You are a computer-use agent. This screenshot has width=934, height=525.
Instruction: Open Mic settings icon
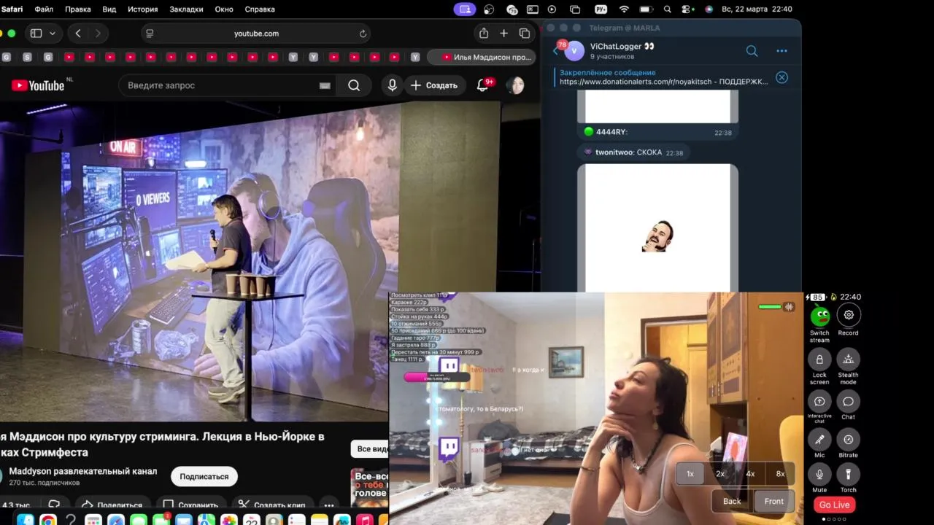pyautogui.click(x=819, y=440)
